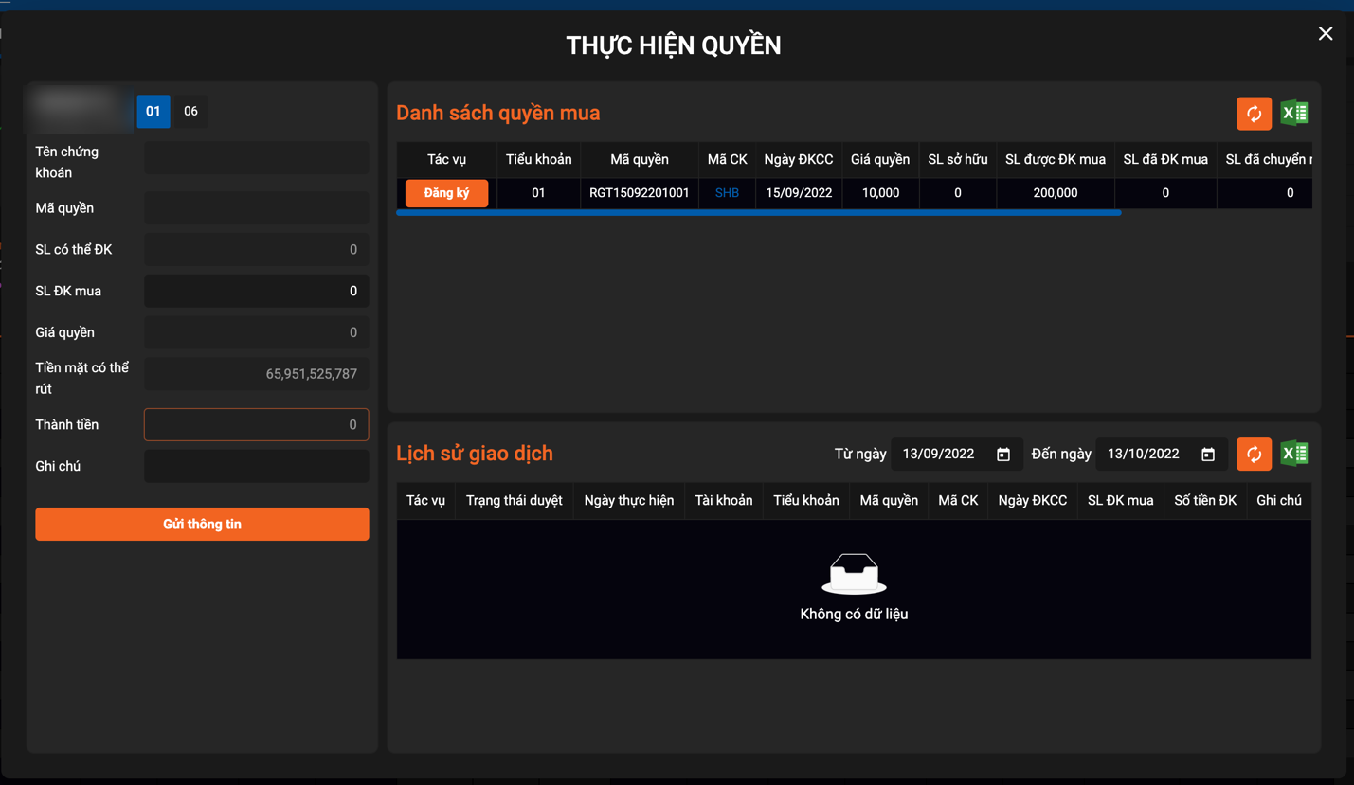The image size is (1354, 785).
Task: Refresh the Lịch sử giao dịch table
Action: pyautogui.click(x=1254, y=455)
